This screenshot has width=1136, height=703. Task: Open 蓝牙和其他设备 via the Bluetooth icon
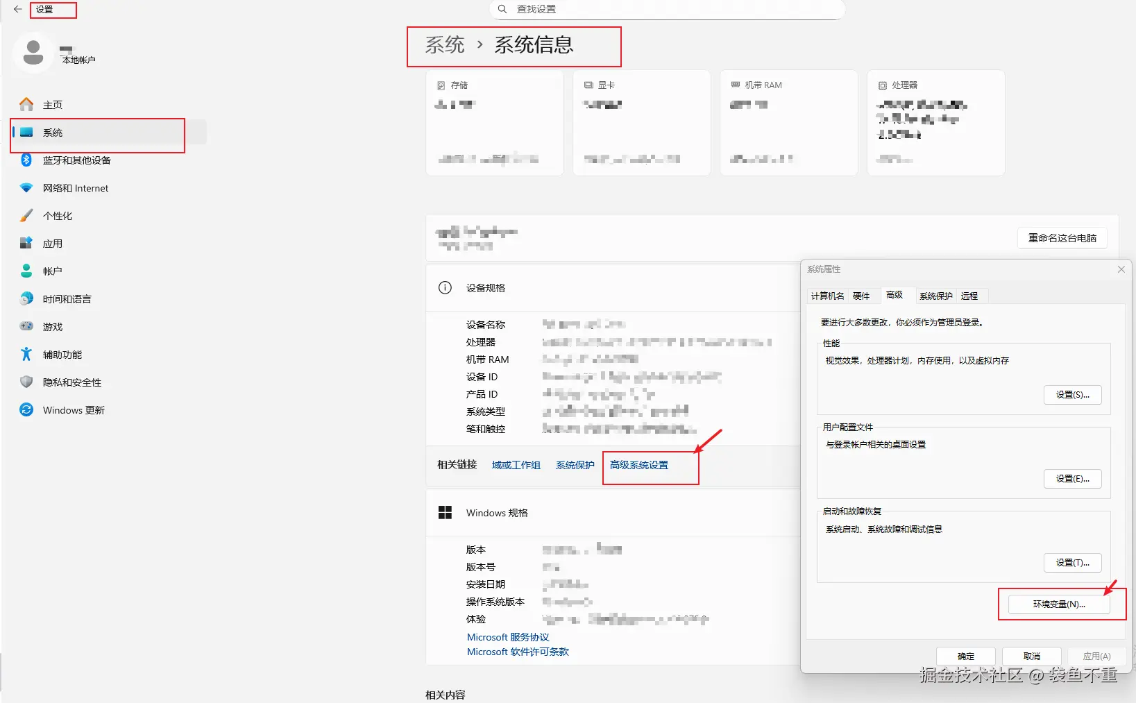[26, 160]
